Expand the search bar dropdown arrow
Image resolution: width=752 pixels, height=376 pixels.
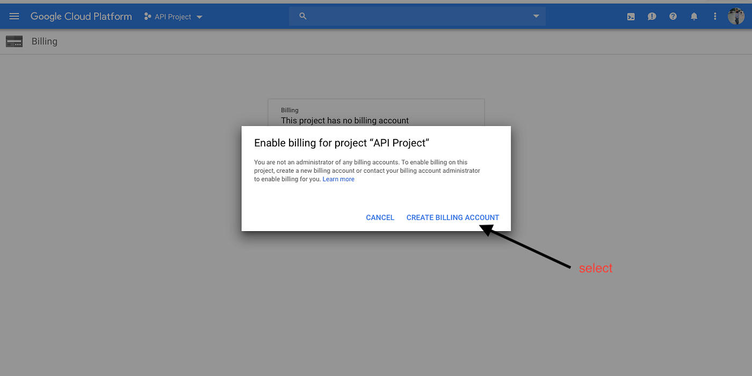tap(536, 17)
